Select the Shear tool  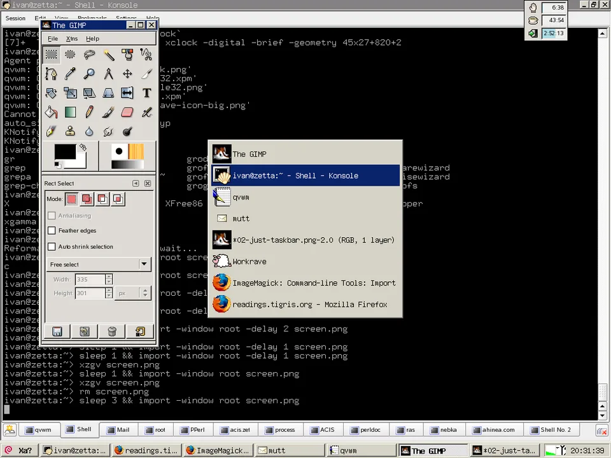pos(89,93)
